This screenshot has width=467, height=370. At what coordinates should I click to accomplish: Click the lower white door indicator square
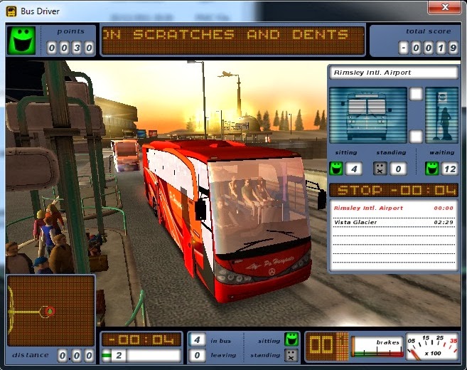pyautogui.click(x=416, y=137)
